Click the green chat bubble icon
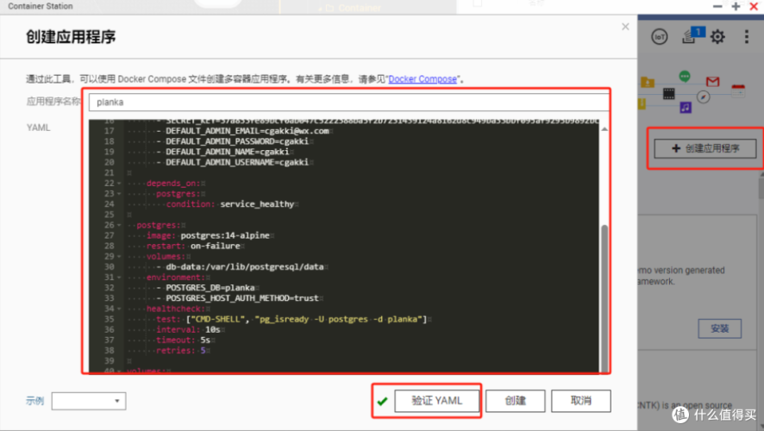764x431 pixels. [x=685, y=76]
